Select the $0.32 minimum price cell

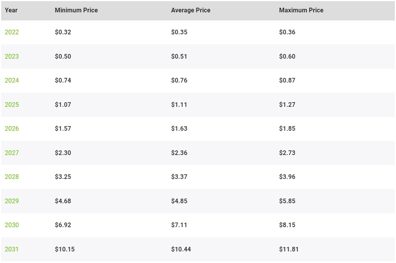coord(63,32)
